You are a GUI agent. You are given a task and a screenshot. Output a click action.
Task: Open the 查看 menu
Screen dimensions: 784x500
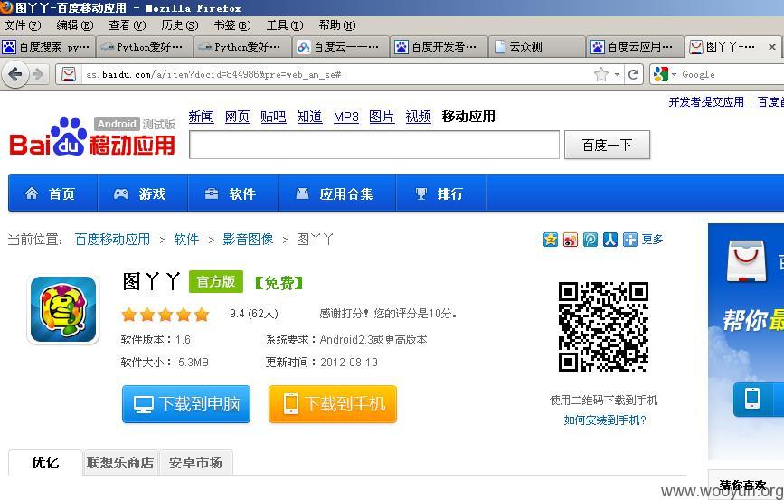127,25
